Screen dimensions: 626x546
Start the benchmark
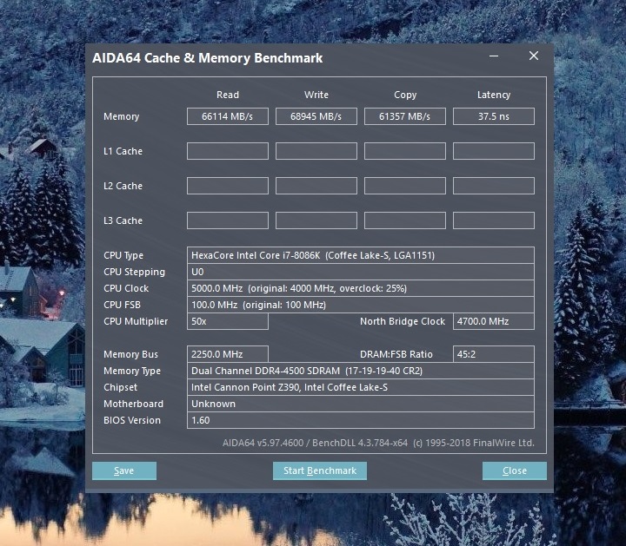[320, 470]
